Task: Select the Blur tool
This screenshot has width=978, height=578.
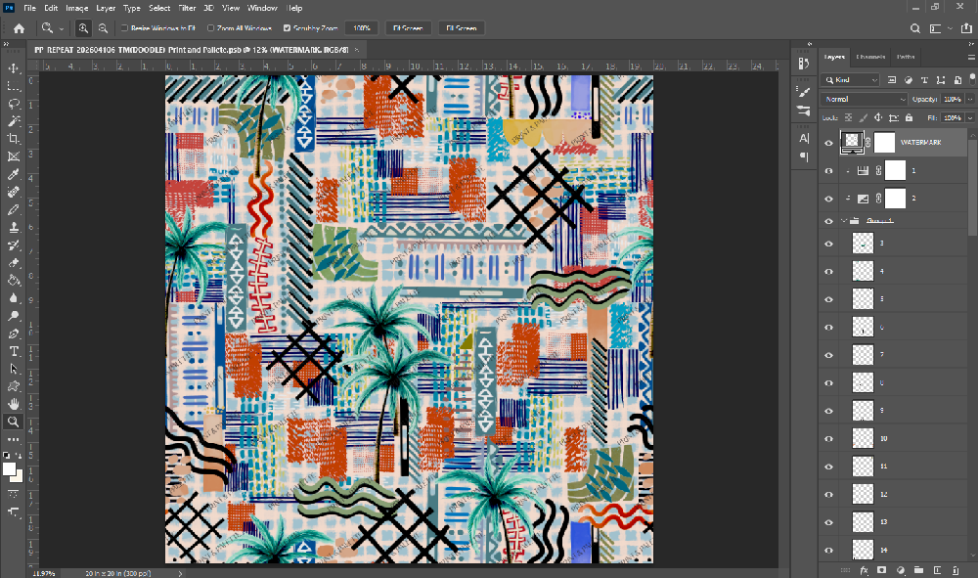Action: tap(13, 298)
